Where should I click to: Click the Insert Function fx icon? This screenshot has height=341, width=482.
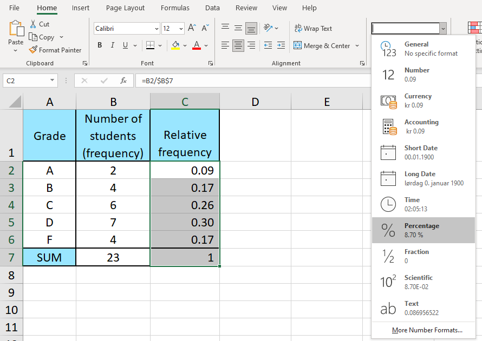point(123,81)
